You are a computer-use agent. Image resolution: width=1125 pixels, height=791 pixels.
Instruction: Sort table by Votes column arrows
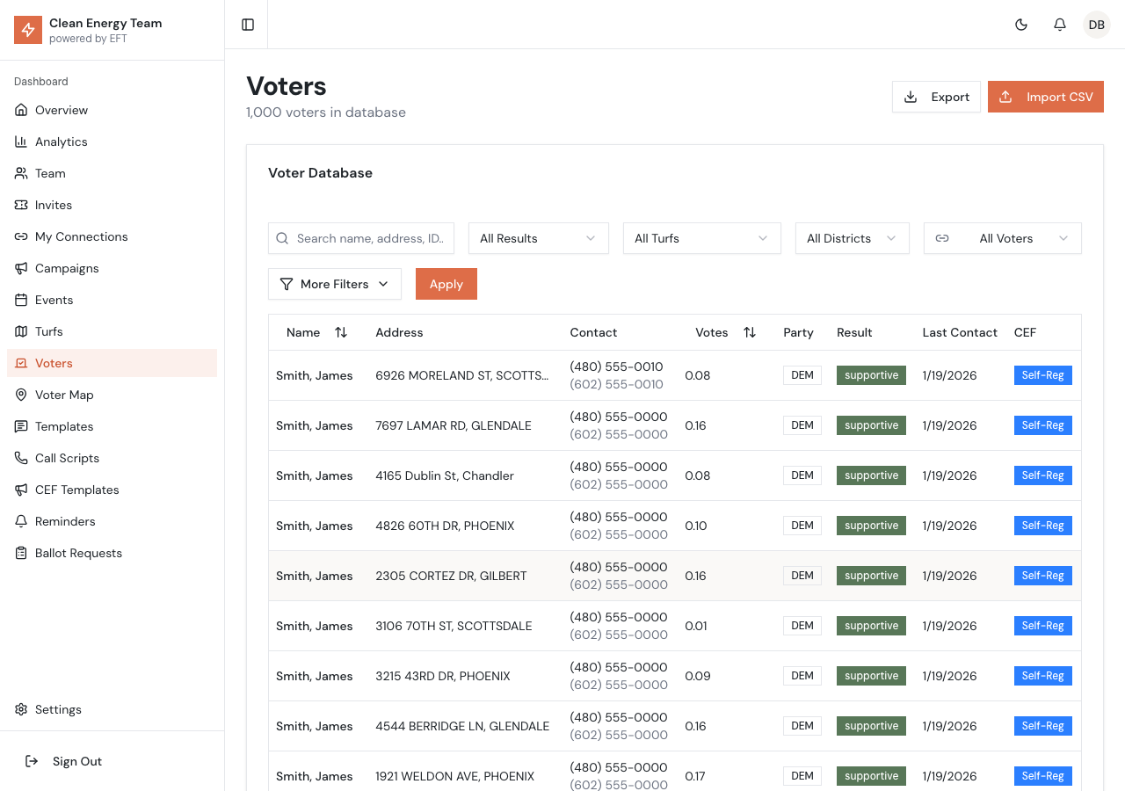pos(750,332)
